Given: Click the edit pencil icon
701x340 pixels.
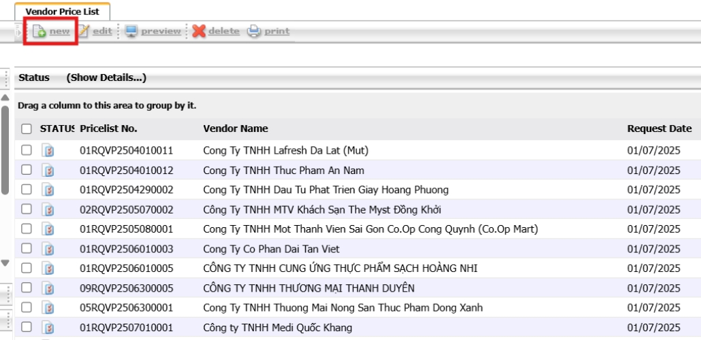Looking at the screenshot, I should pyautogui.click(x=83, y=31).
